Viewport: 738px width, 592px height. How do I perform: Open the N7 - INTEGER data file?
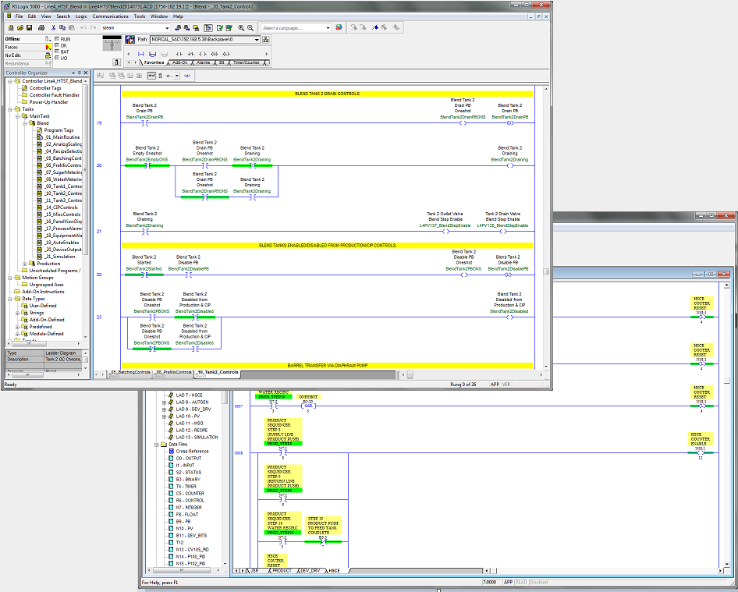pyautogui.click(x=189, y=507)
